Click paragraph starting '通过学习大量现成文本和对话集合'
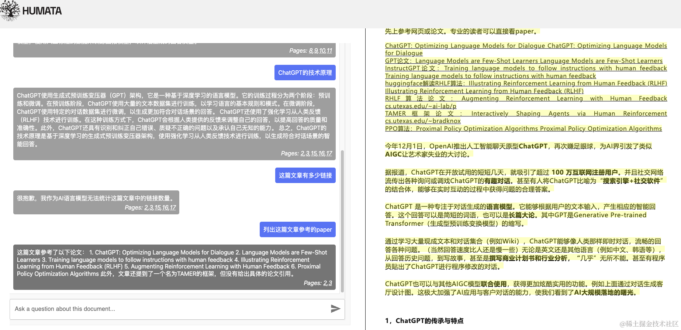Screen dimensions: 681x330 click(526, 254)
